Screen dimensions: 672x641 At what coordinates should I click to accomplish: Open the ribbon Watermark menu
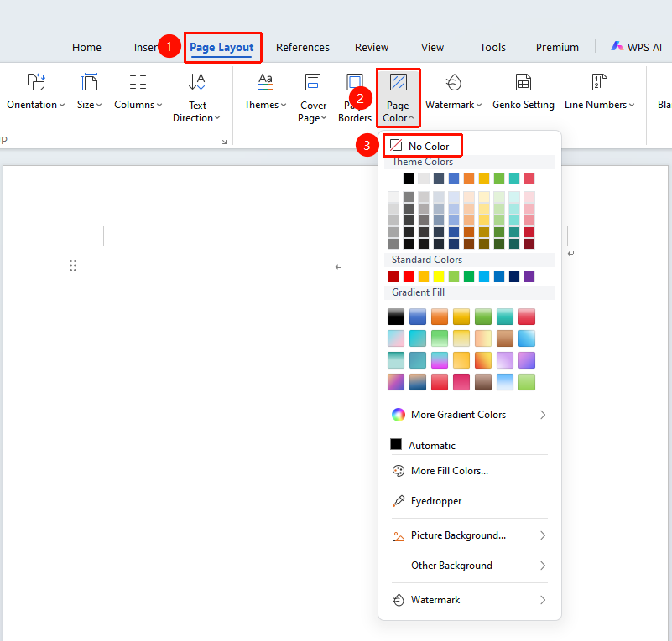453,92
